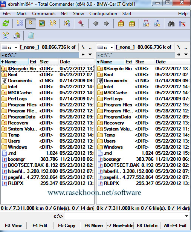
Task: Click the copy names to clipboard icon
Action: coord(17,35)
